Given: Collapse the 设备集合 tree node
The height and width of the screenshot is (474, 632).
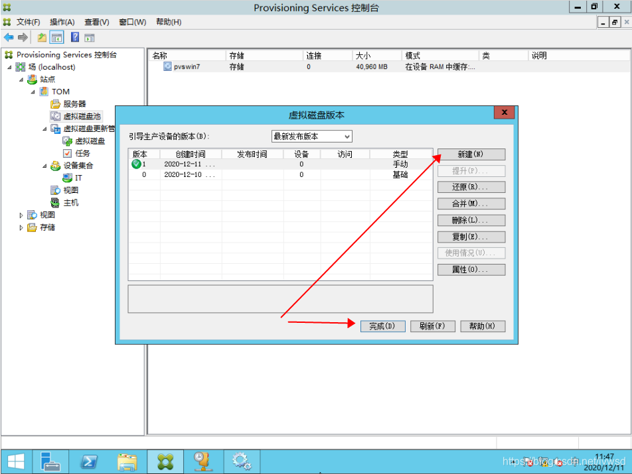Looking at the screenshot, I should click(x=45, y=166).
